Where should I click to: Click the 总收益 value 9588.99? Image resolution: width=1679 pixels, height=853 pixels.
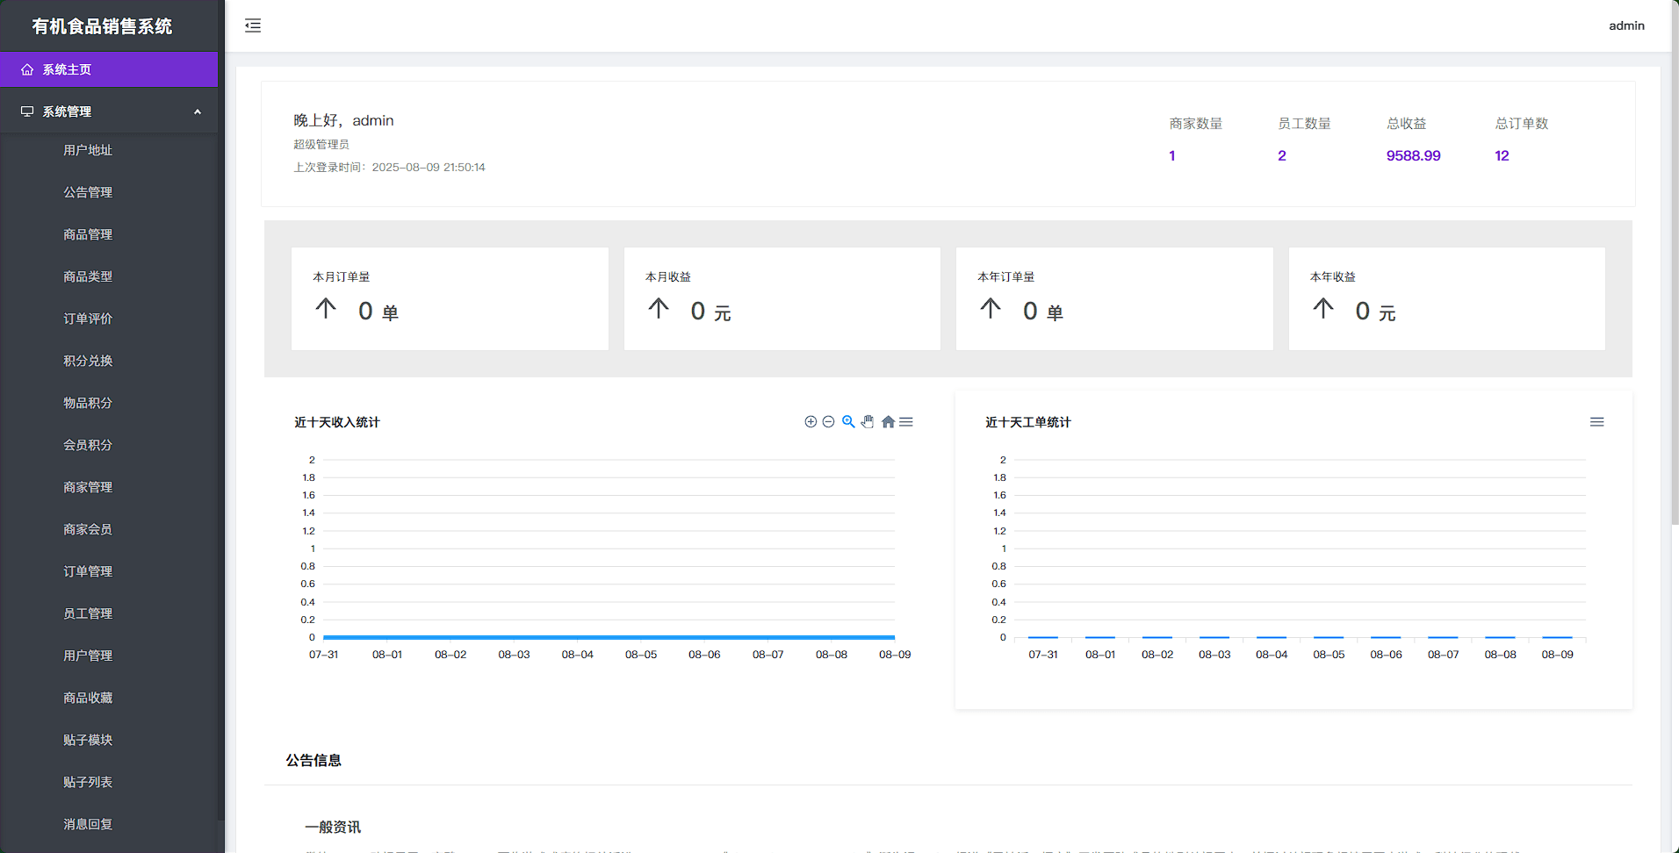click(x=1413, y=155)
